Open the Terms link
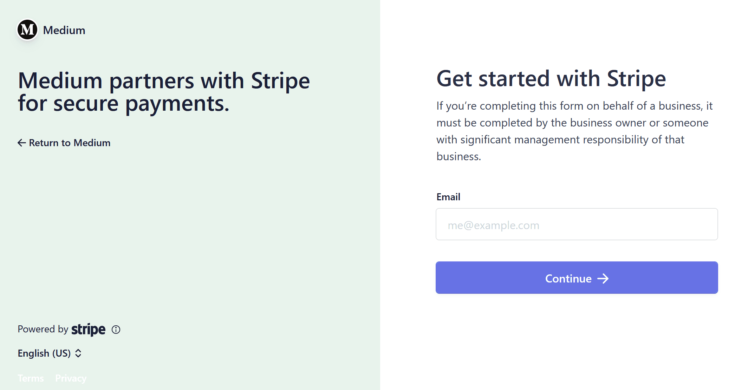This screenshot has width=748, height=390. tap(31, 378)
